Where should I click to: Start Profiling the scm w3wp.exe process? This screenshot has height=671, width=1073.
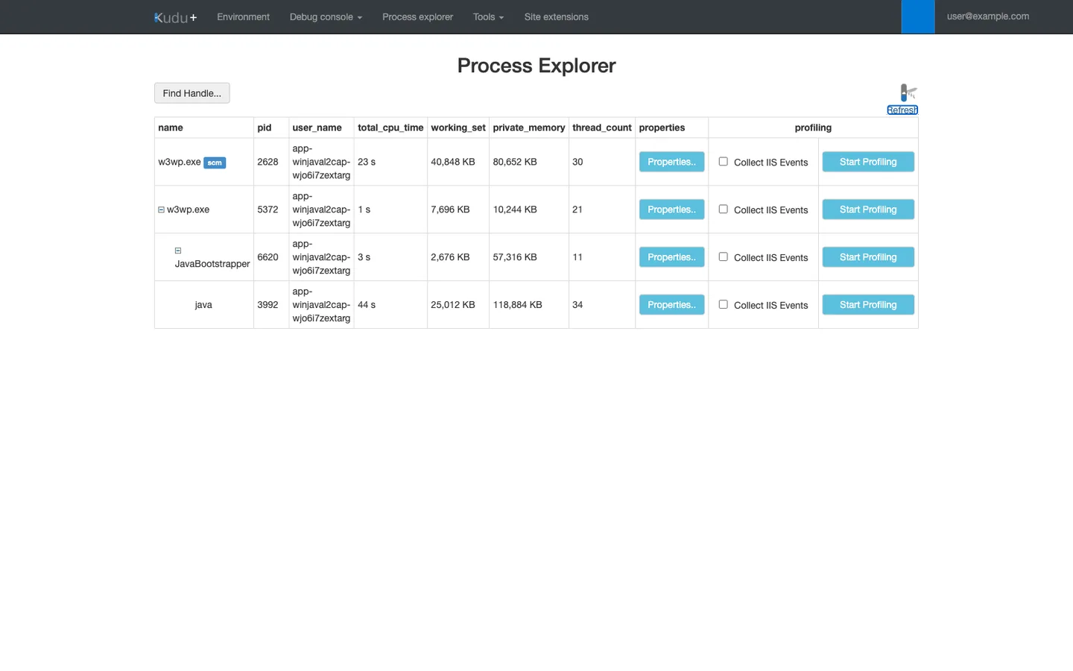tap(868, 162)
